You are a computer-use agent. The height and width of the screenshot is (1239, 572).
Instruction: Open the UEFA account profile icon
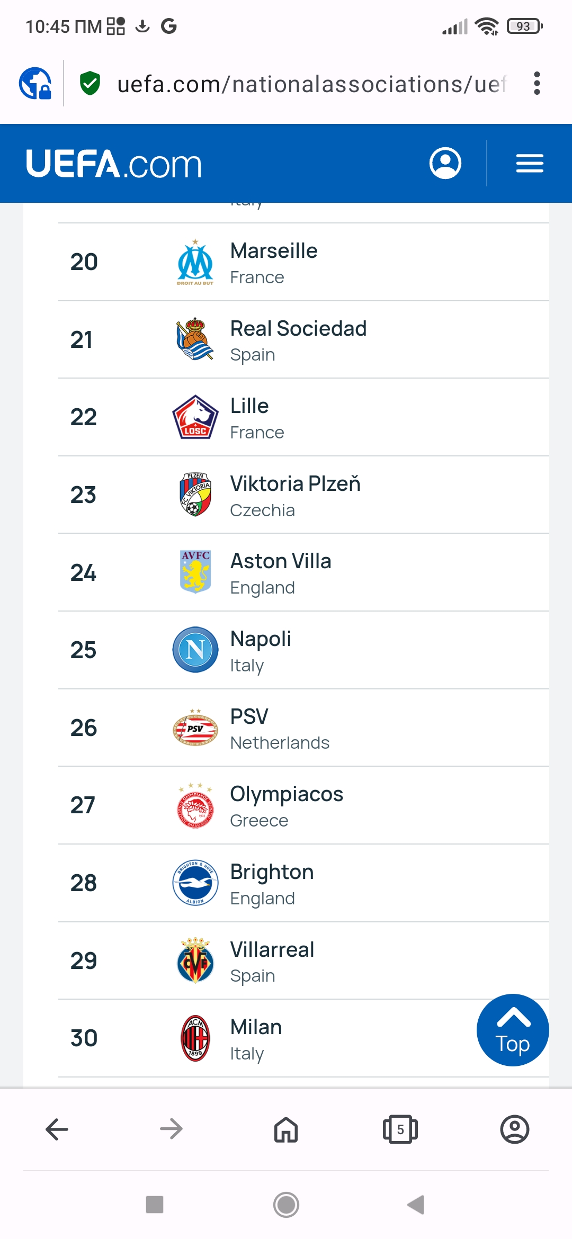(x=445, y=163)
